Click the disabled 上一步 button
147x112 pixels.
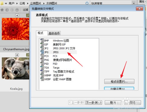tap(76, 103)
